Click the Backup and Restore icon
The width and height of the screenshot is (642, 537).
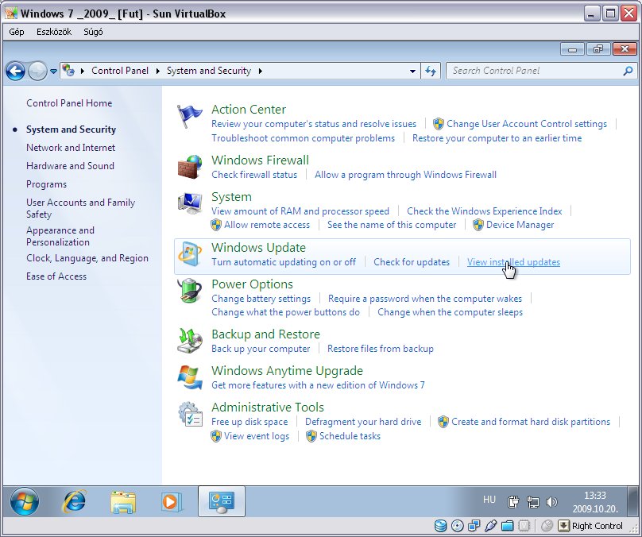190,341
